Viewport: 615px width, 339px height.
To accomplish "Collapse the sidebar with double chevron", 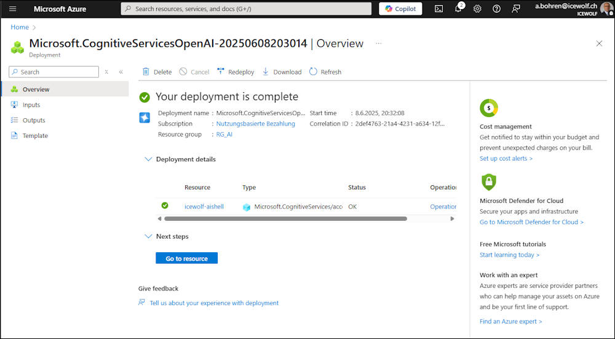I will tap(121, 72).
